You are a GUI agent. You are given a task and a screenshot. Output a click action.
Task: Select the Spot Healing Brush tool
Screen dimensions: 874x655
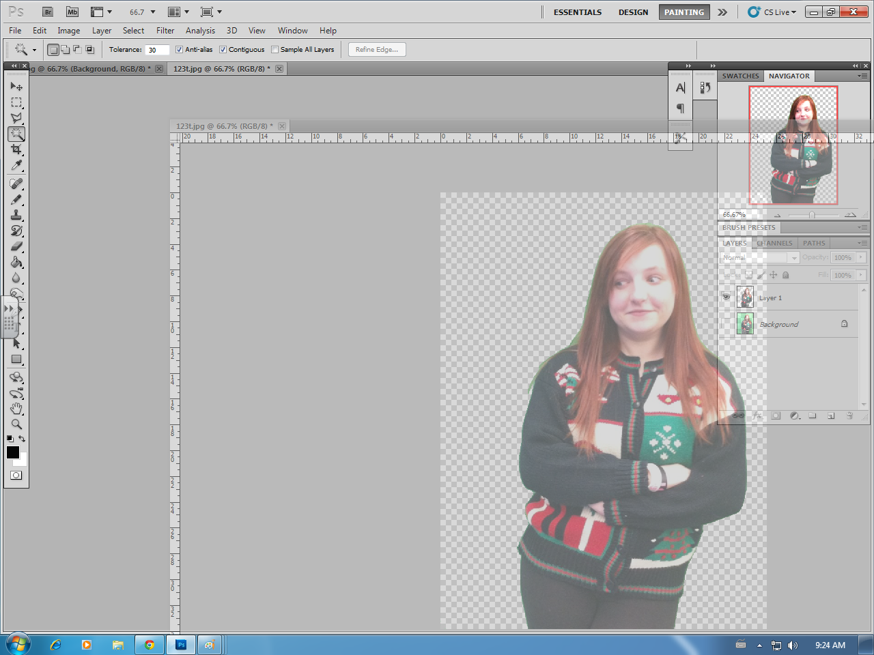point(16,184)
